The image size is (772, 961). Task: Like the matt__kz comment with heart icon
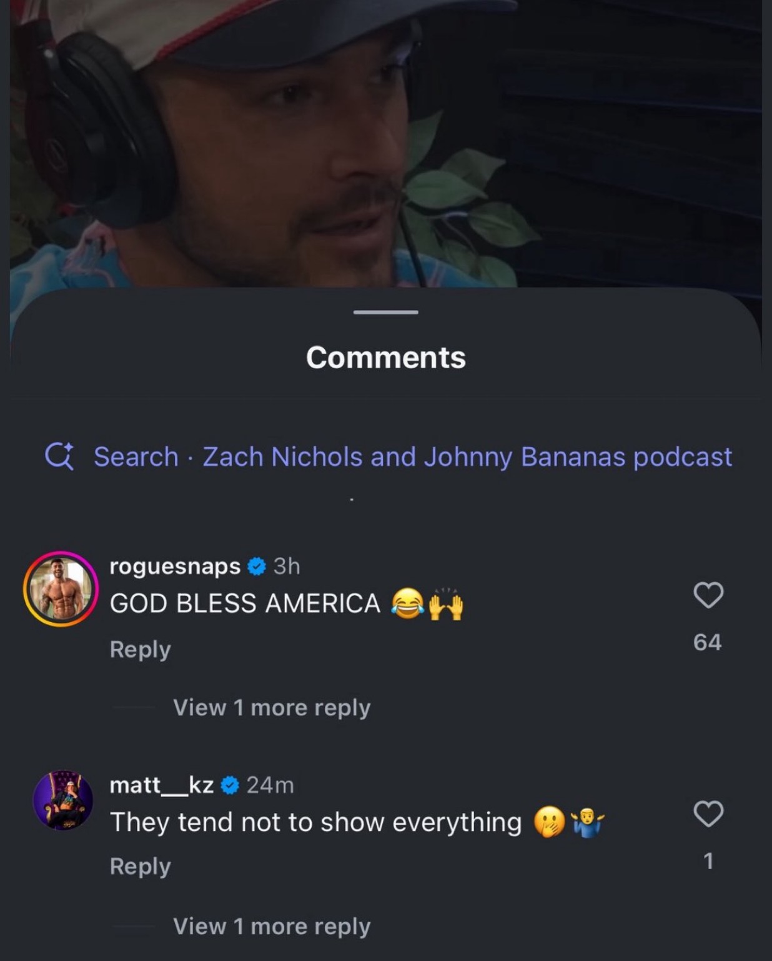[x=708, y=813]
